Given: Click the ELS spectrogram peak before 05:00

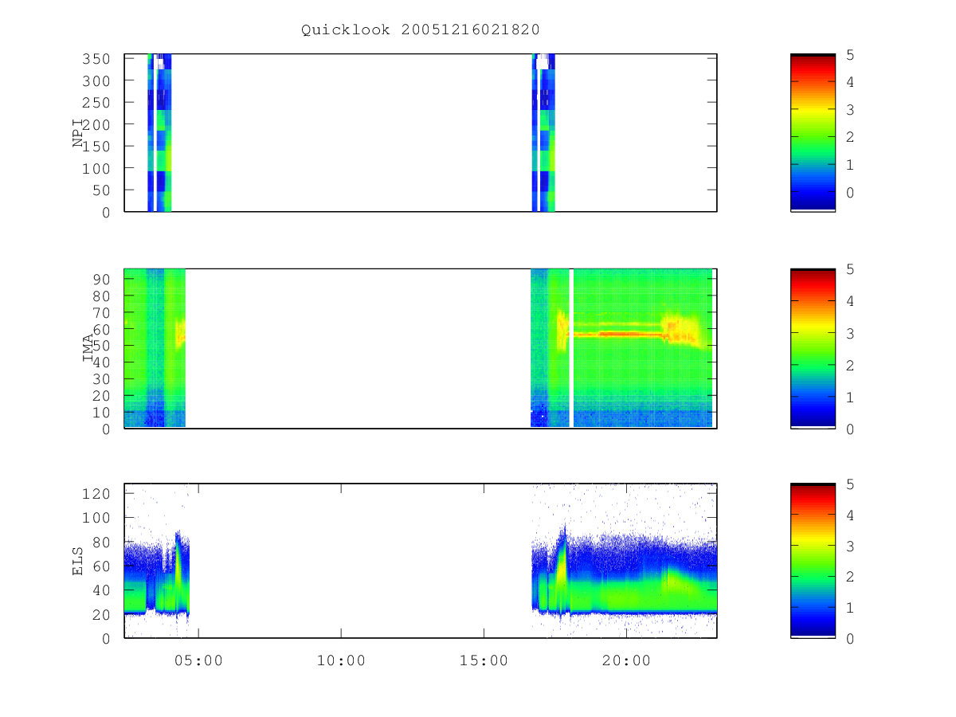Looking at the screenshot, I should coord(178,570).
